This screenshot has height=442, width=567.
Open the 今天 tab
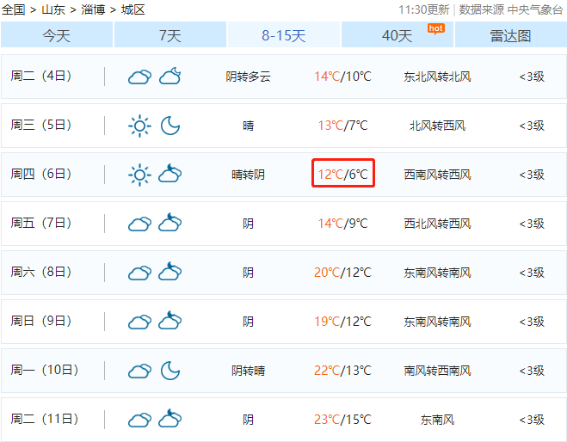57,35
